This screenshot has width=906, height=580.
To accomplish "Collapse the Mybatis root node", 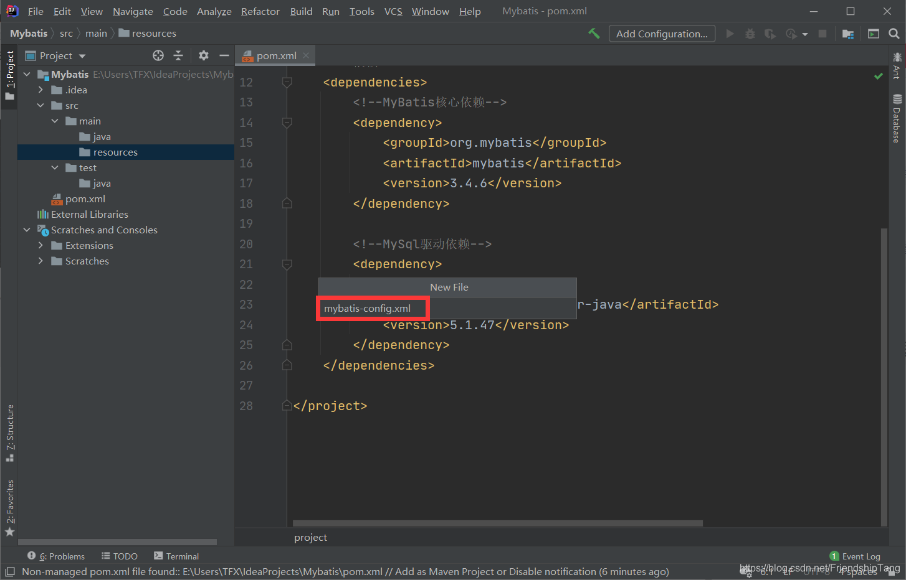I will point(27,74).
